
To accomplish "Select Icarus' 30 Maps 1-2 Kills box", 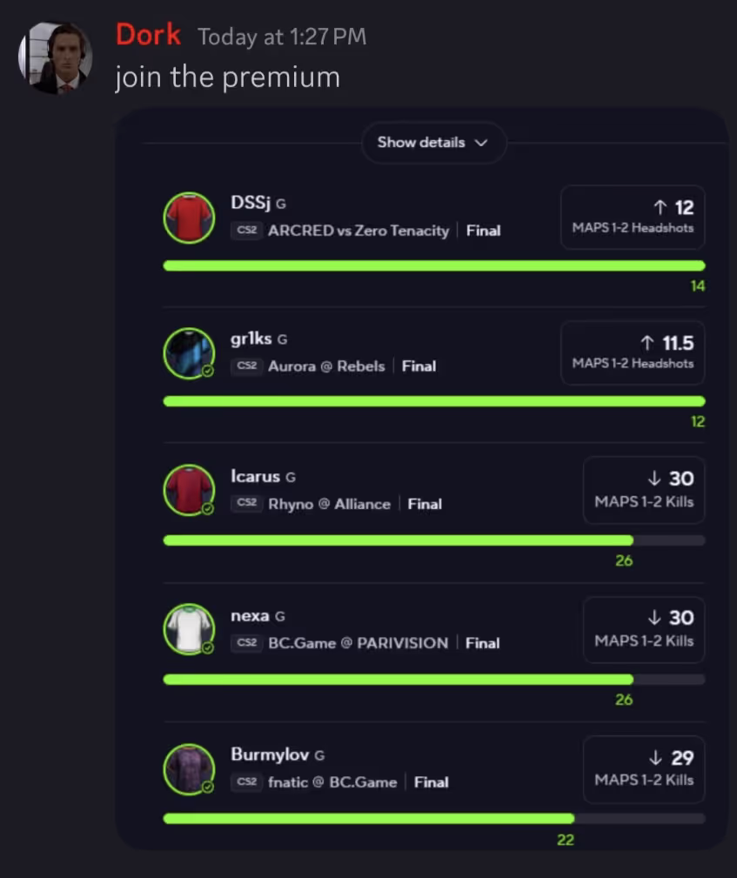I will (644, 489).
